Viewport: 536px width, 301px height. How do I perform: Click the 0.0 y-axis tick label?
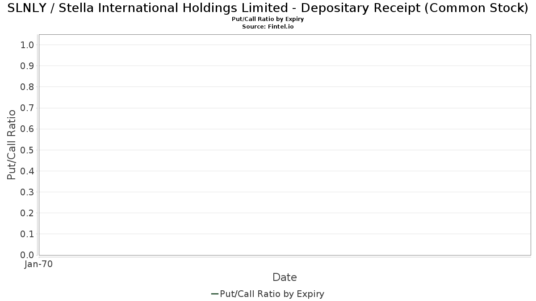click(x=27, y=255)
